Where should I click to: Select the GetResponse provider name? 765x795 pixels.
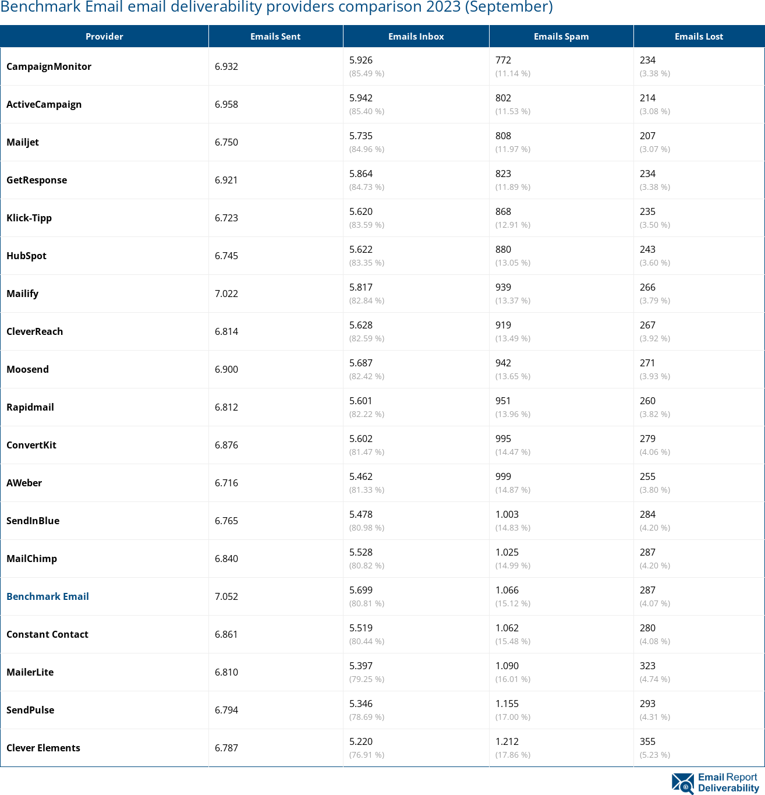tap(37, 180)
